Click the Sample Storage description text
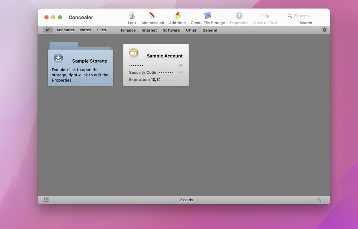 click(x=80, y=75)
